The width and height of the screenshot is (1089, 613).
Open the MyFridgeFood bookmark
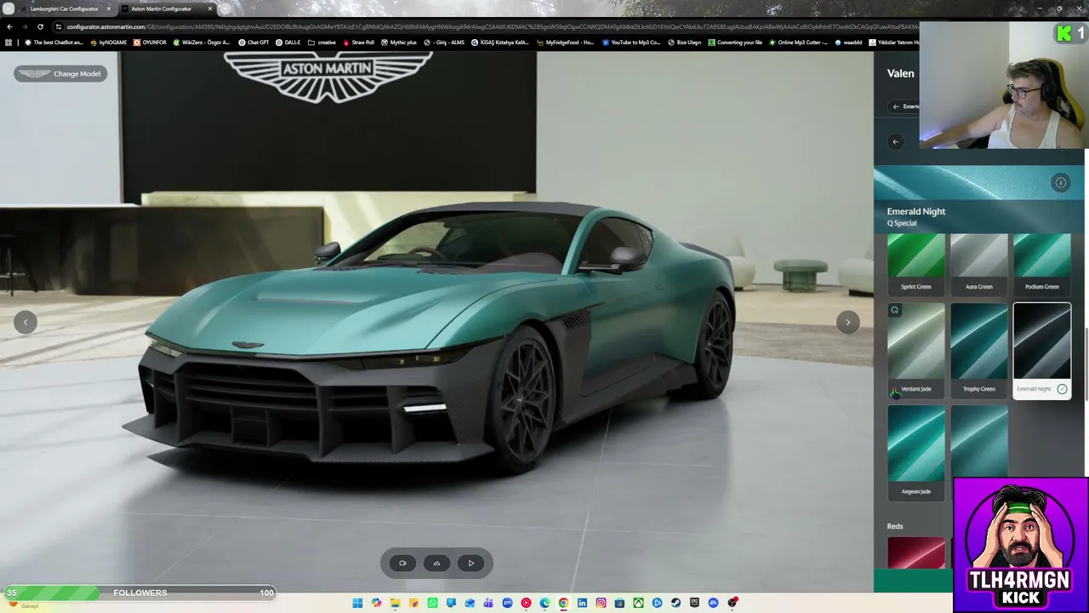point(565,43)
